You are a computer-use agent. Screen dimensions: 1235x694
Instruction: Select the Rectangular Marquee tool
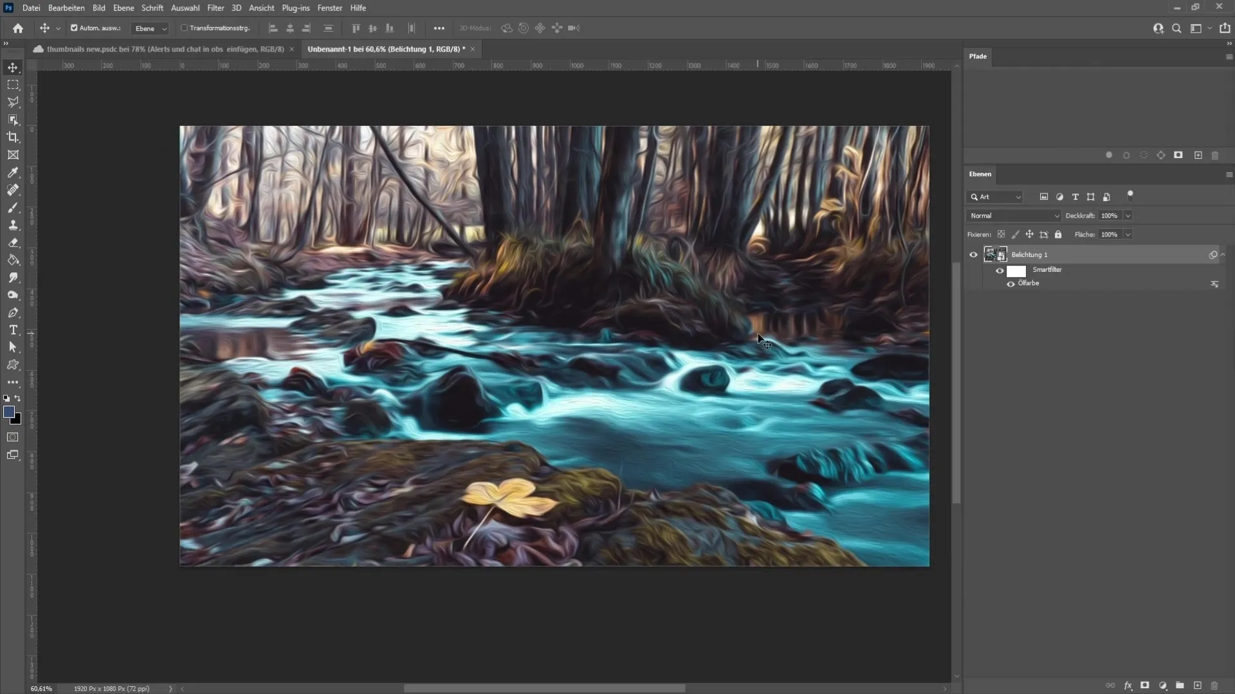(13, 85)
